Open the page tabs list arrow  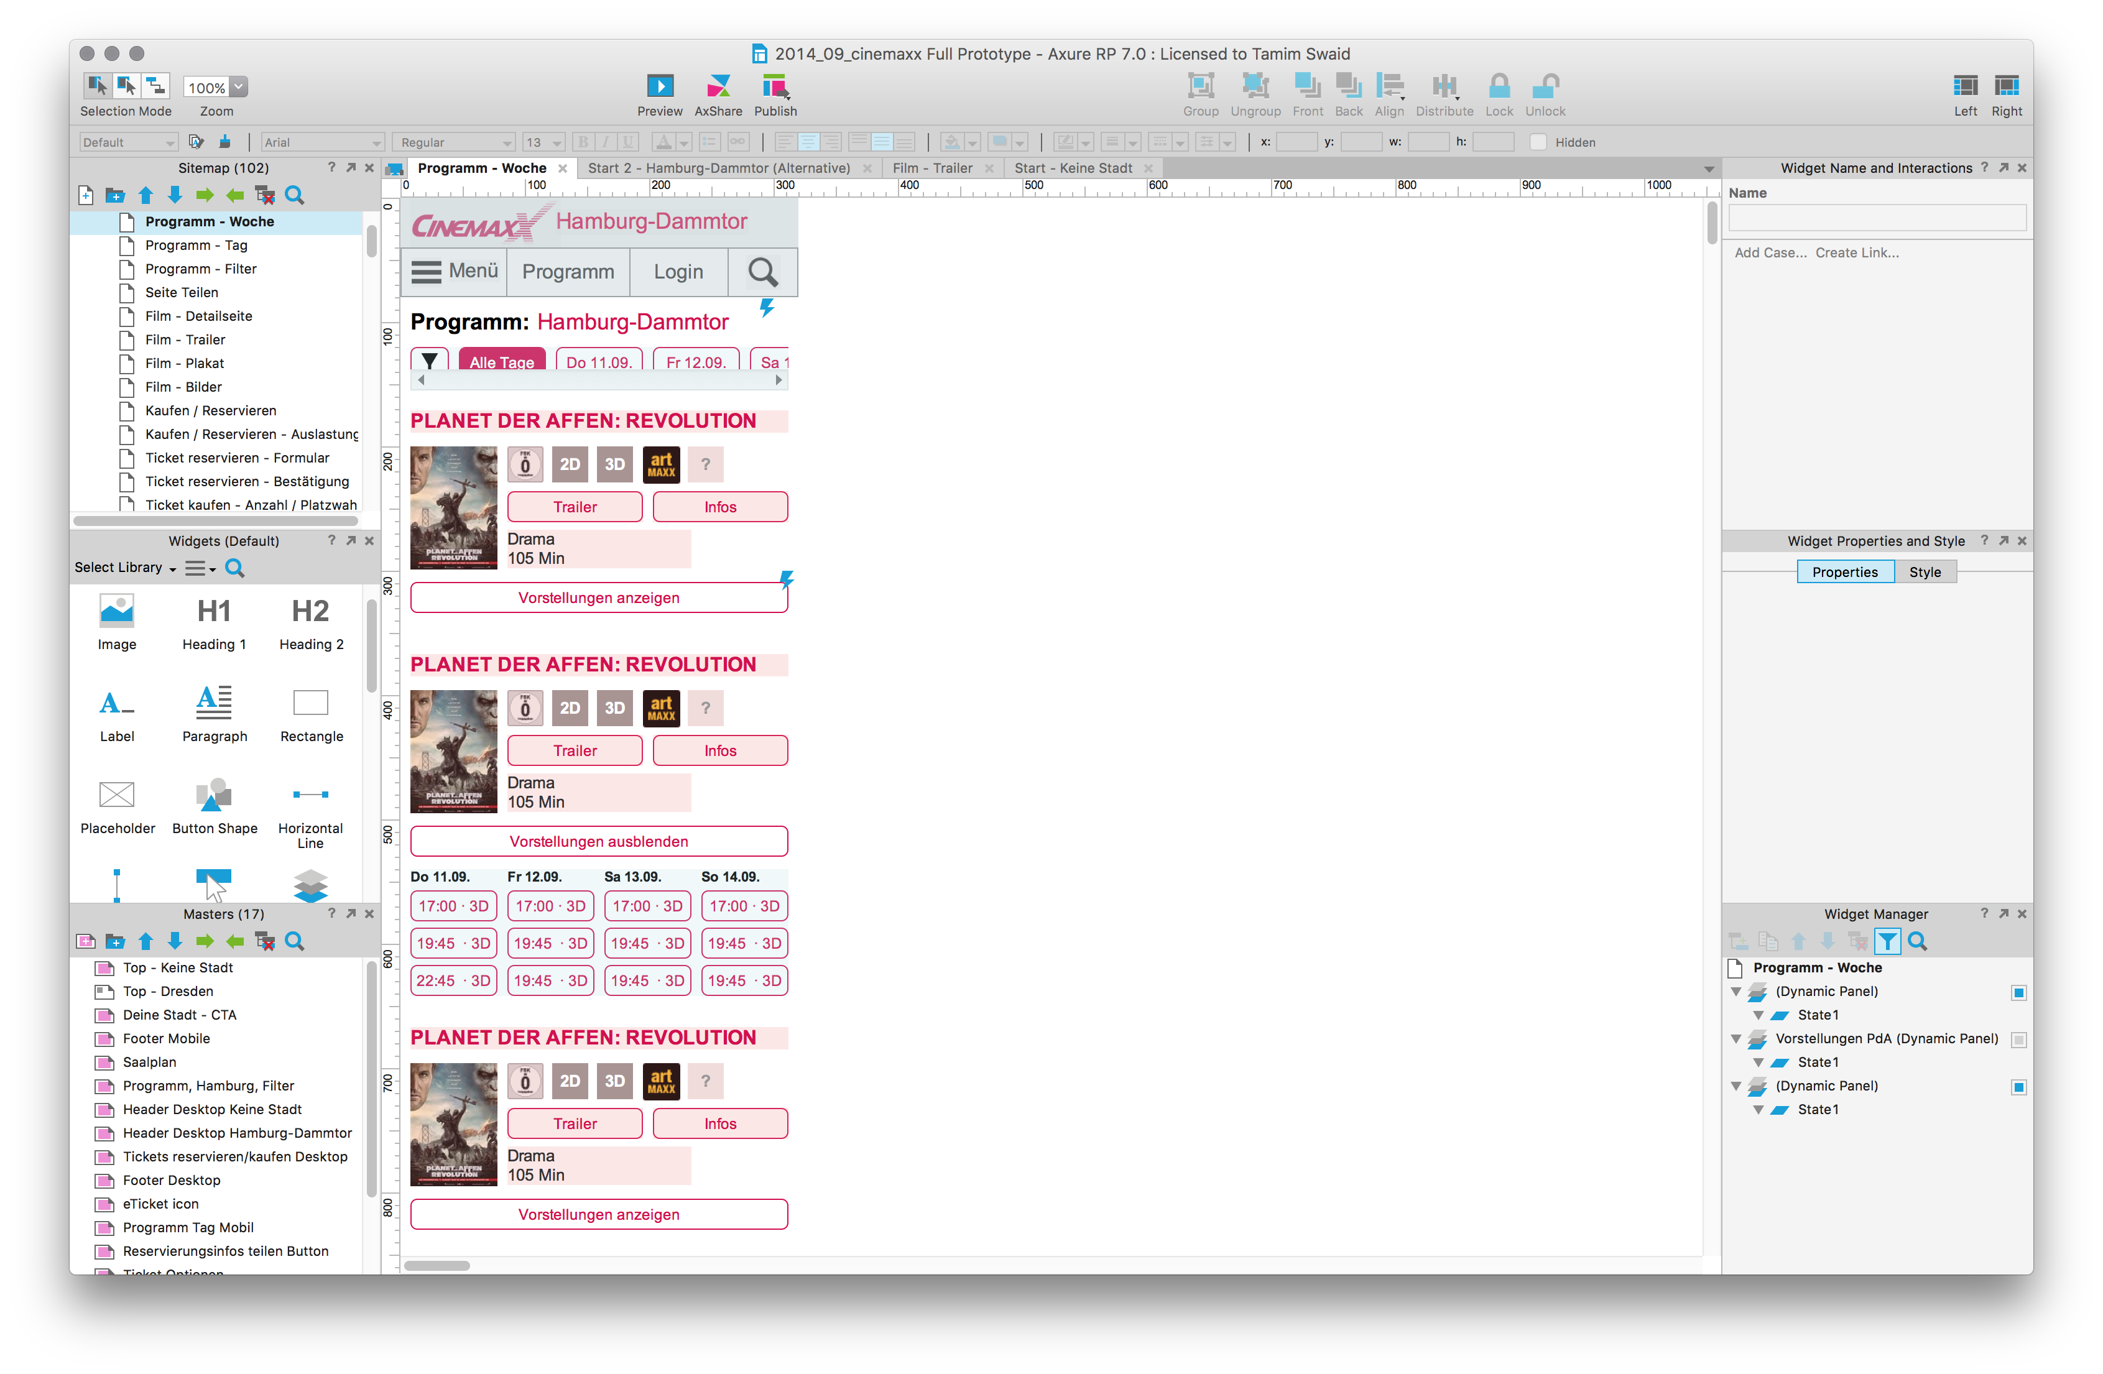click(1709, 168)
